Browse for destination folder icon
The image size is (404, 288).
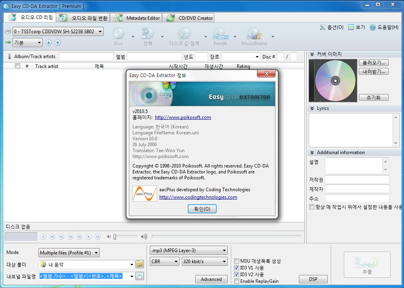[x=140, y=264]
